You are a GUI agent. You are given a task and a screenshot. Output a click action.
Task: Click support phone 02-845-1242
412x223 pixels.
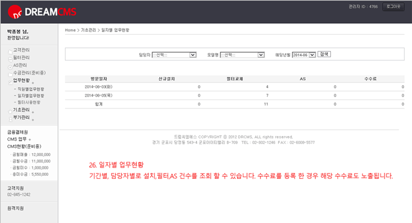click(x=19, y=194)
